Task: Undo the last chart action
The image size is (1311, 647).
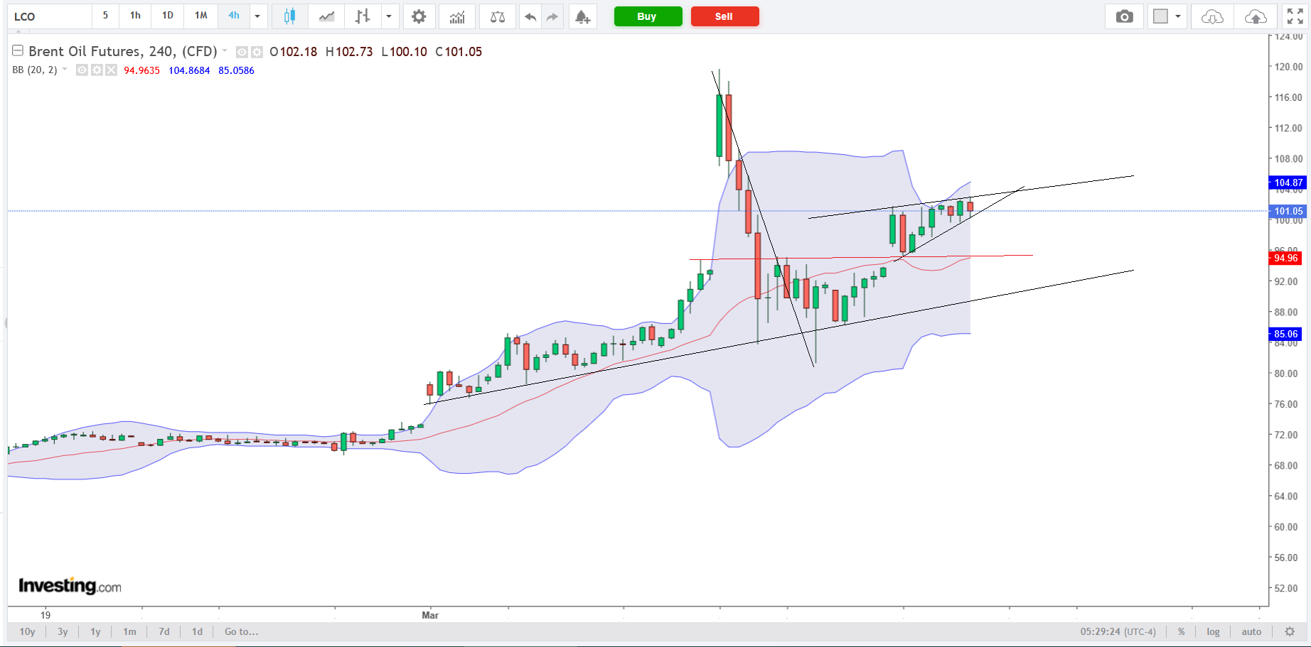Action: click(x=530, y=16)
